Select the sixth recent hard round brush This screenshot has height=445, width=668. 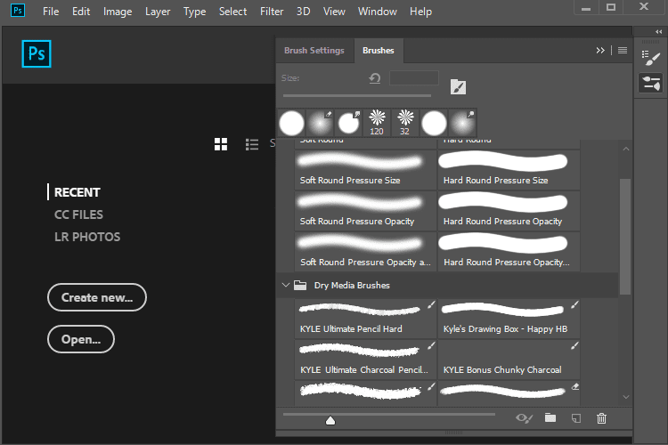[x=434, y=123]
